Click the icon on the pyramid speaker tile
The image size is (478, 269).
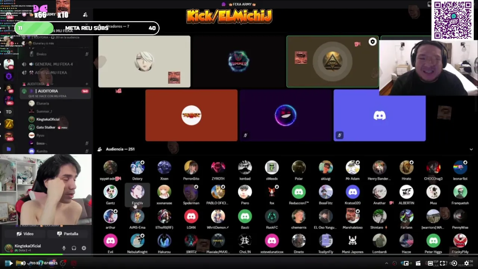372,42
